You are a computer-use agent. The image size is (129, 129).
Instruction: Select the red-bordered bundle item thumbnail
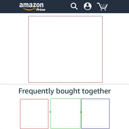(34, 114)
